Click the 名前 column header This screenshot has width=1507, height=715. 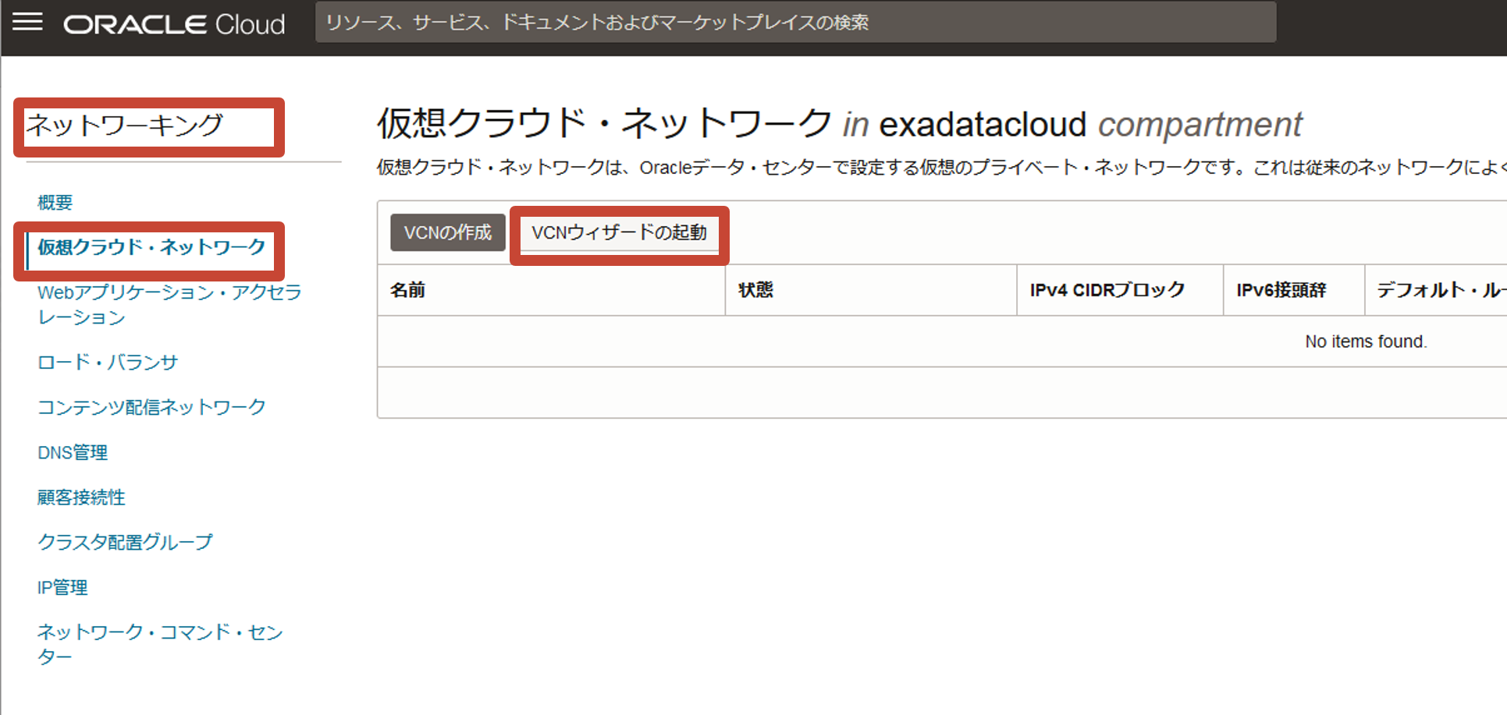coord(407,290)
